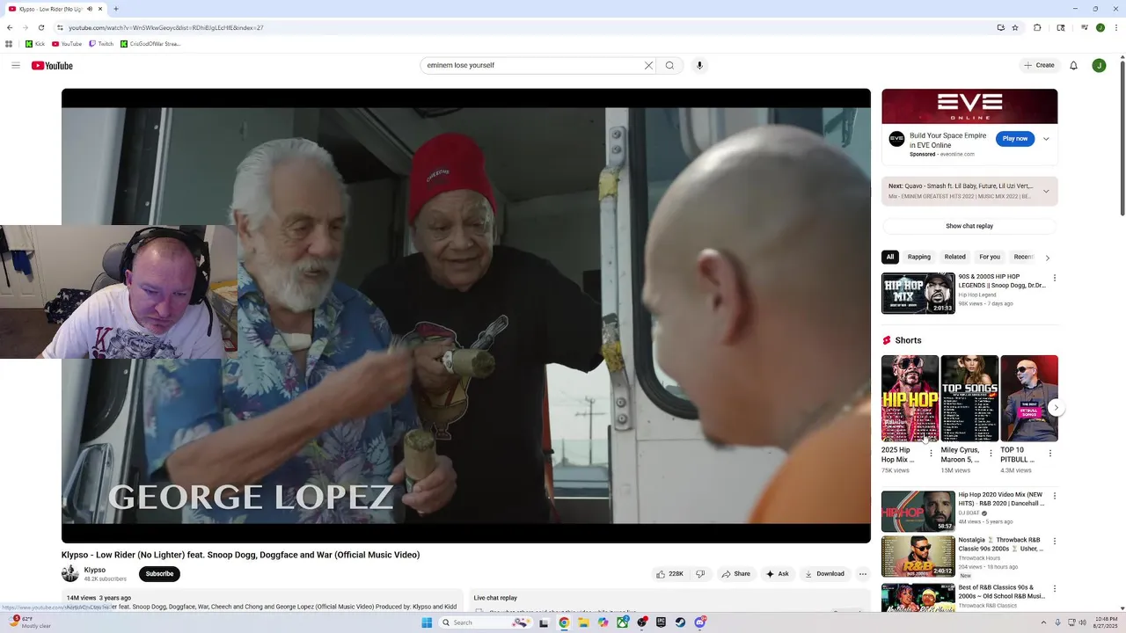Select the Rapping filter chip
Viewport: 1126px width, 633px height.
(919, 257)
